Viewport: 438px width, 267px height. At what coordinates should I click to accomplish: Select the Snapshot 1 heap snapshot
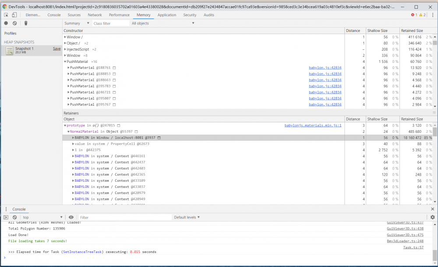(x=31, y=50)
